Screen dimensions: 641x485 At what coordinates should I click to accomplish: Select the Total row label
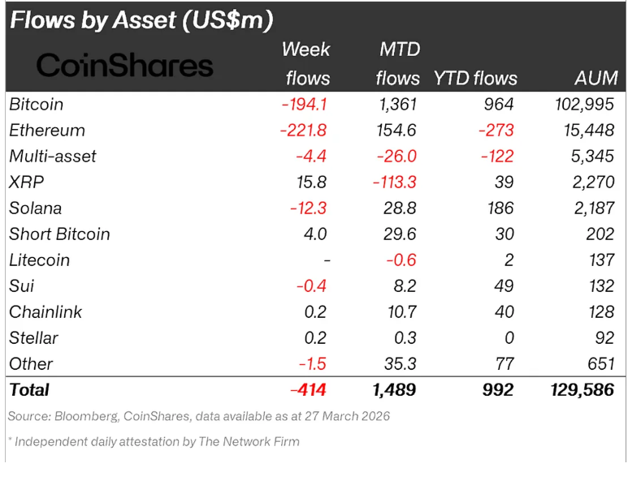coord(29,389)
